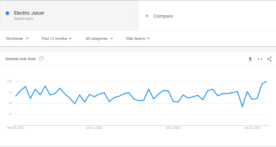Open help for Interest over time
Screen dimensions: 276x147
click(x=41, y=58)
